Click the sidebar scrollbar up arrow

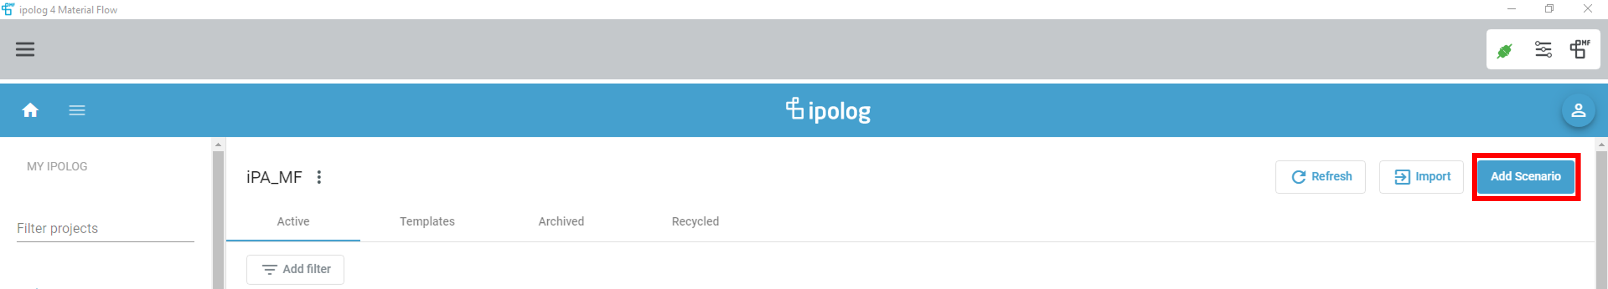coord(218,144)
